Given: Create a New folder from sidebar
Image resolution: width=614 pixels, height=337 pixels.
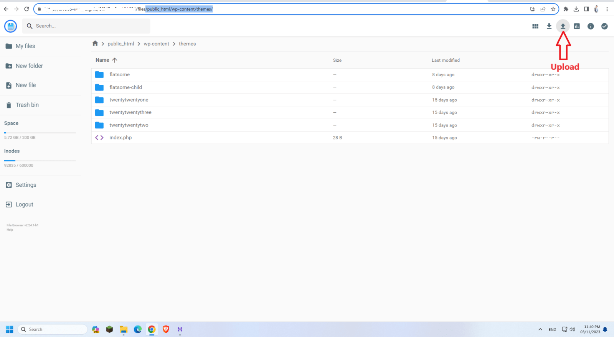Looking at the screenshot, I should 29,66.
